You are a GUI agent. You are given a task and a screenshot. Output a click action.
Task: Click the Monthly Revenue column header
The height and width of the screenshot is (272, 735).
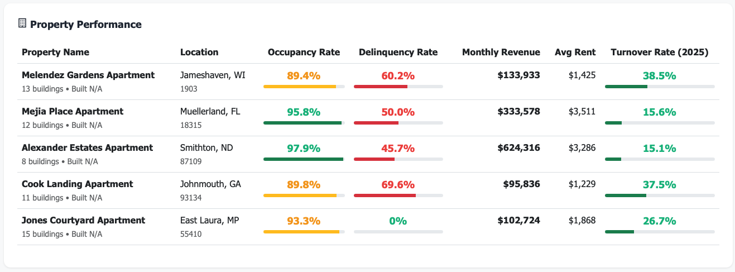(501, 53)
